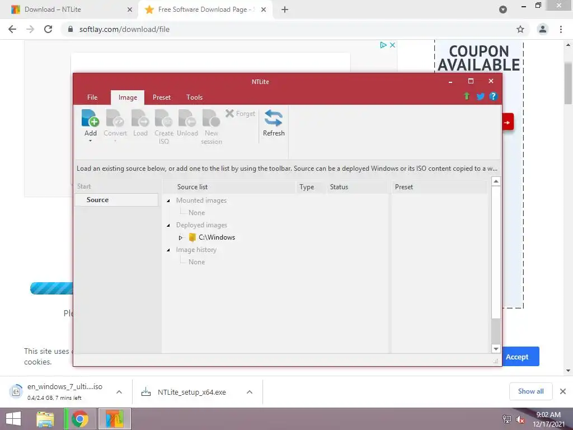This screenshot has width=573, height=430.
Task: Click the C:\Windows folder icon
Action: tap(192, 237)
